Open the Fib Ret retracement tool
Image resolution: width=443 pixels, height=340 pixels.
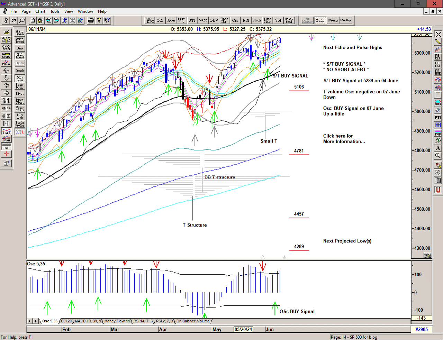tap(438, 57)
